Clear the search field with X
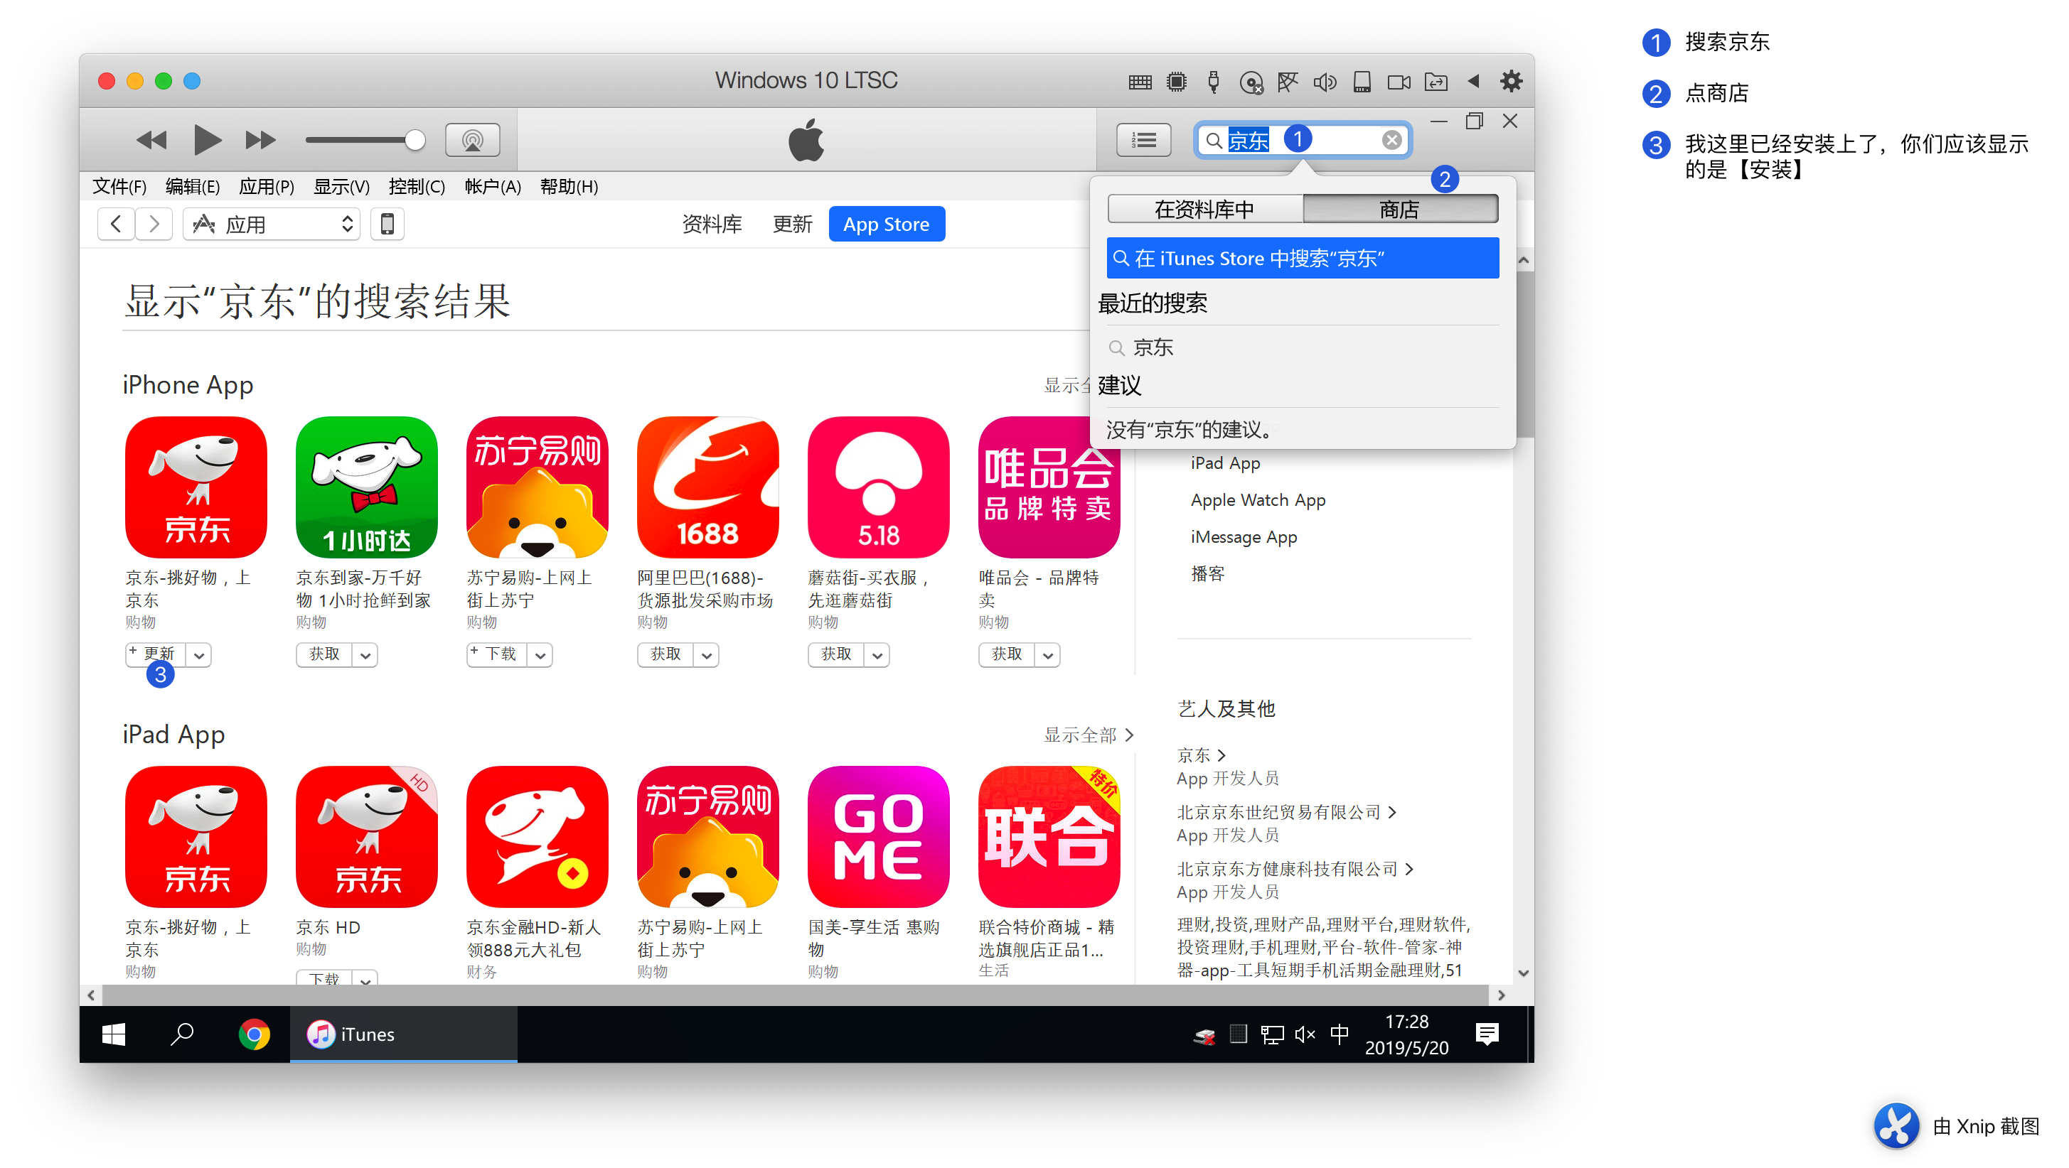 pos(1391,141)
